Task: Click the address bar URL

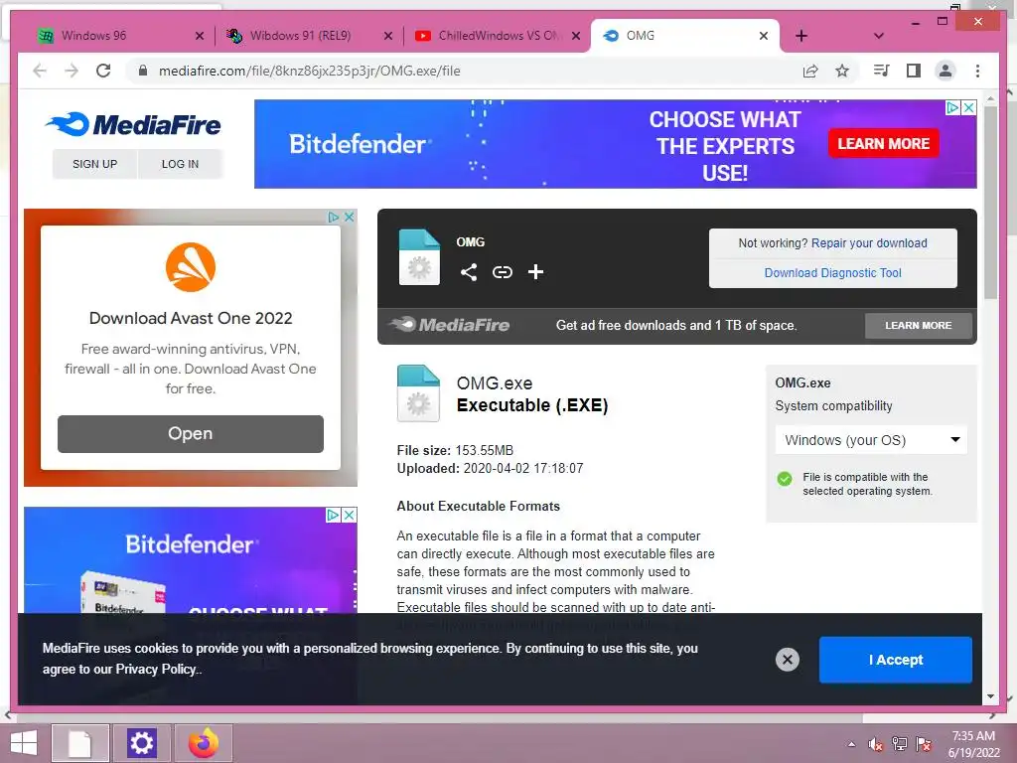Action: click(x=310, y=71)
